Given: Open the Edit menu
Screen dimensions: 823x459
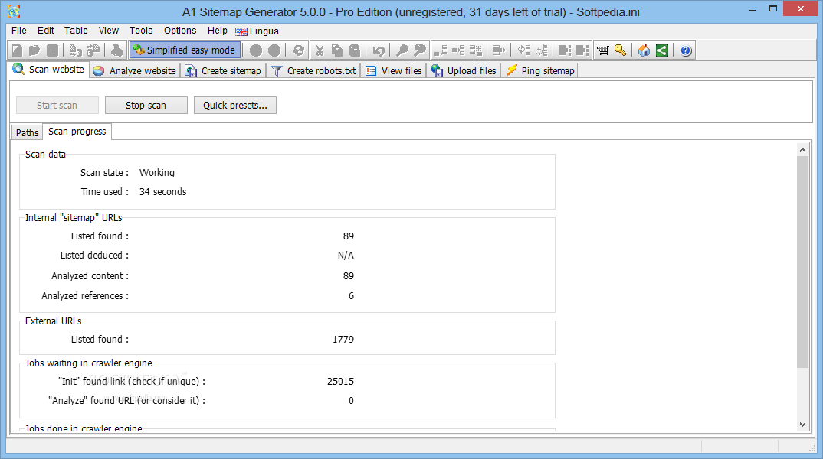Looking at the screenshot, I should pyautogui.click(x=46, y=31).
